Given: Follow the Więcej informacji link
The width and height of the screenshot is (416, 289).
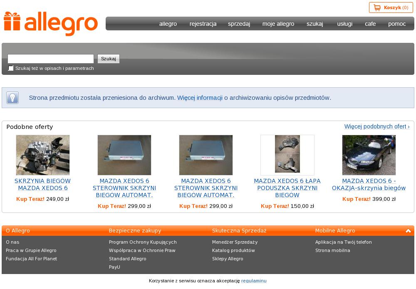Looking at the screenshot, I should click(200, 98).
